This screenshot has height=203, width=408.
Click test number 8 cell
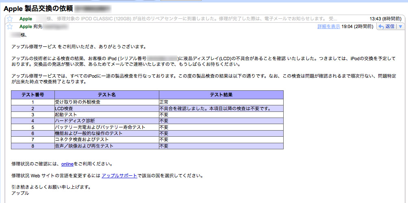[x=33, y=146]
